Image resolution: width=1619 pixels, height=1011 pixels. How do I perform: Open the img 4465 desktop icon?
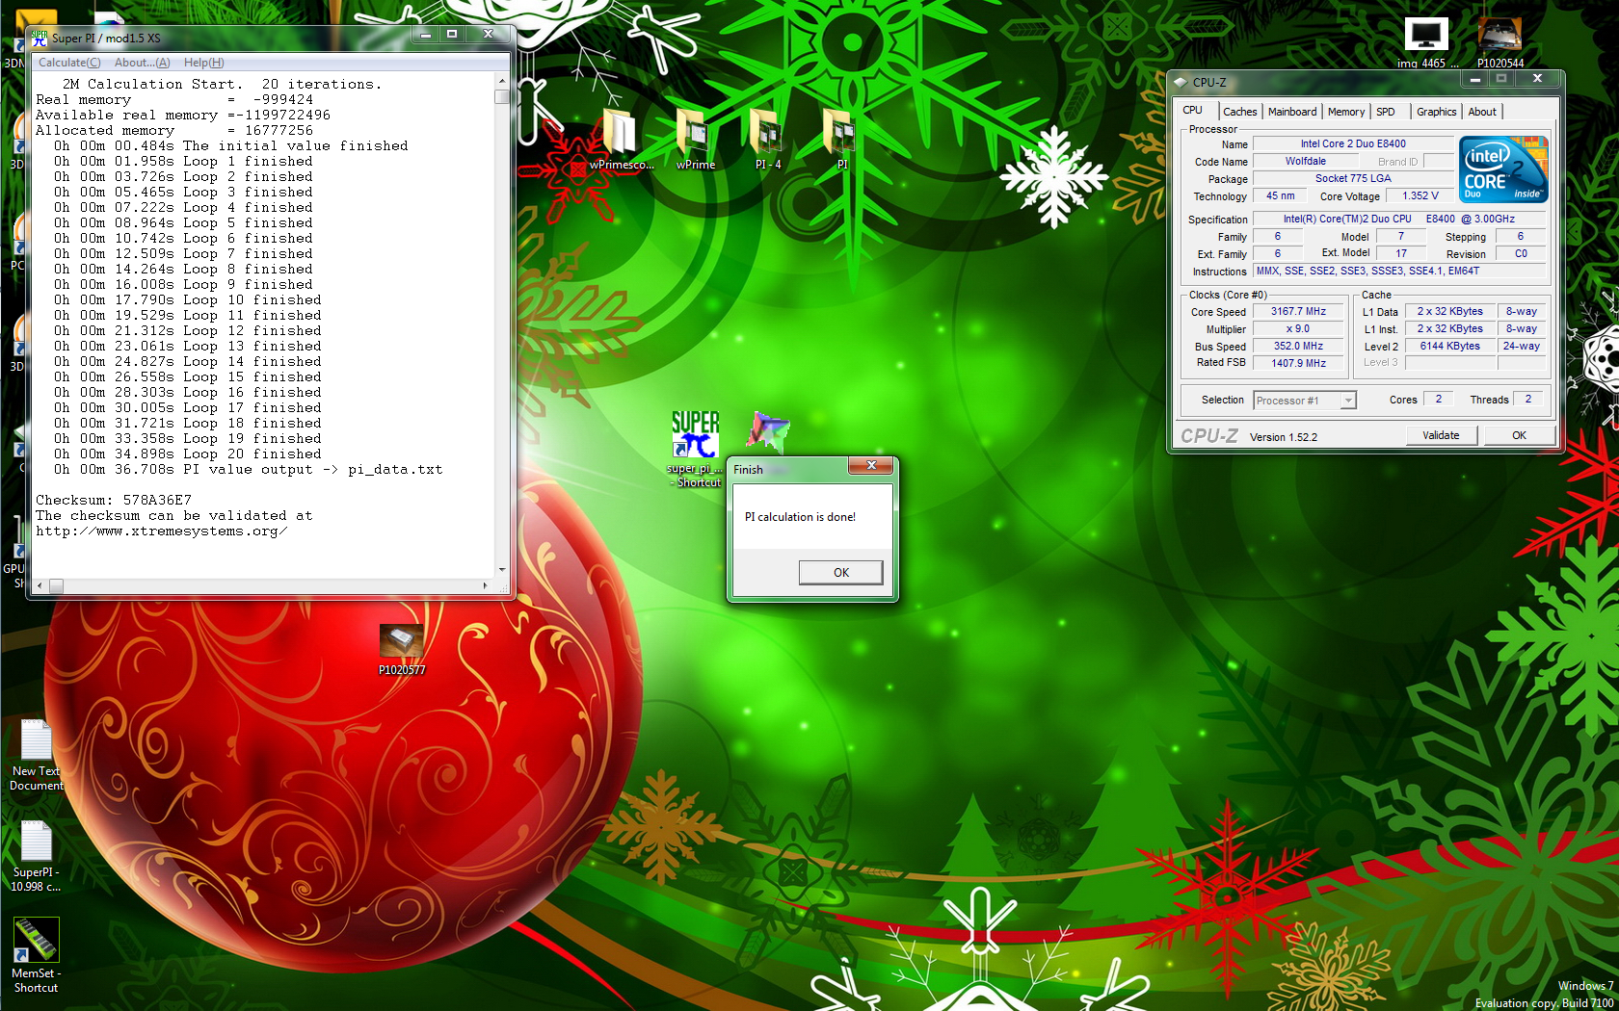[1427, 43]
